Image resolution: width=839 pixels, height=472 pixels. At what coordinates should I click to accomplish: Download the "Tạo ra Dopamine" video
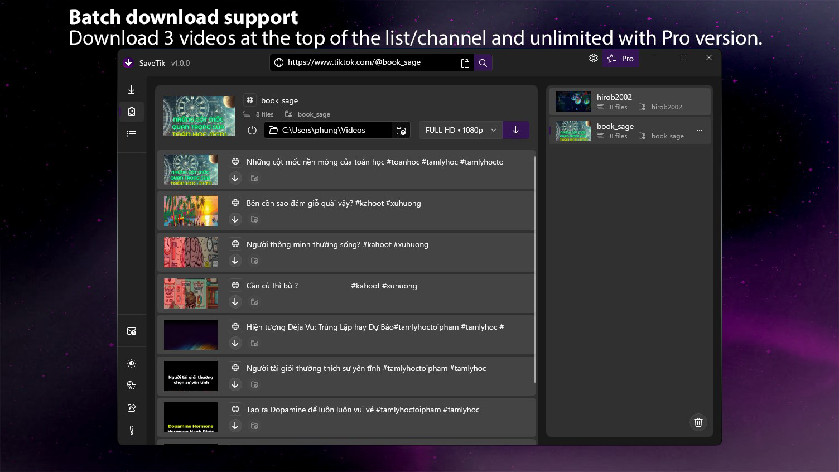(235, 426)
